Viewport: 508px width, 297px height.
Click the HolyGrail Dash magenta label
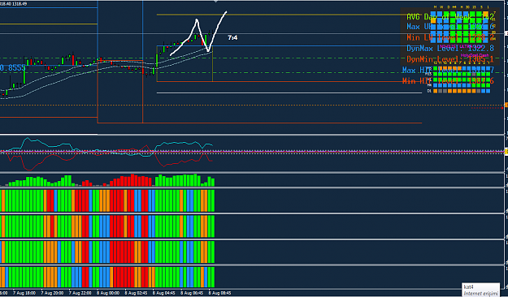pos(475,55)
